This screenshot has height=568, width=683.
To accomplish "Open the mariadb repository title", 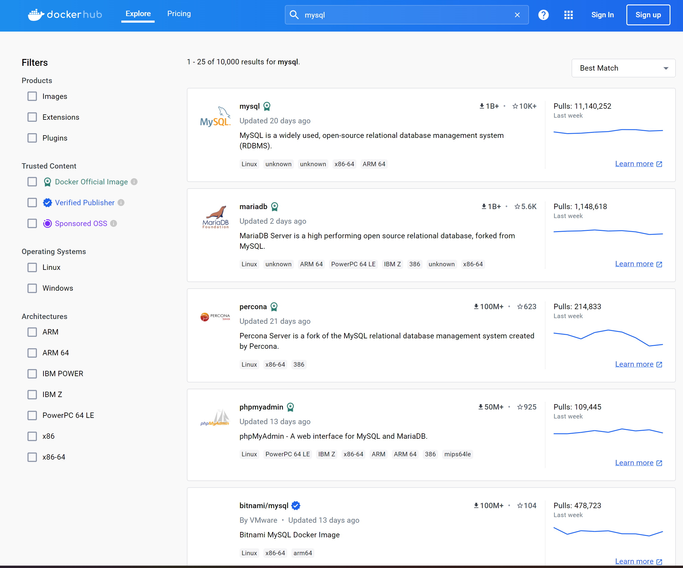I will tap(253, 206).
